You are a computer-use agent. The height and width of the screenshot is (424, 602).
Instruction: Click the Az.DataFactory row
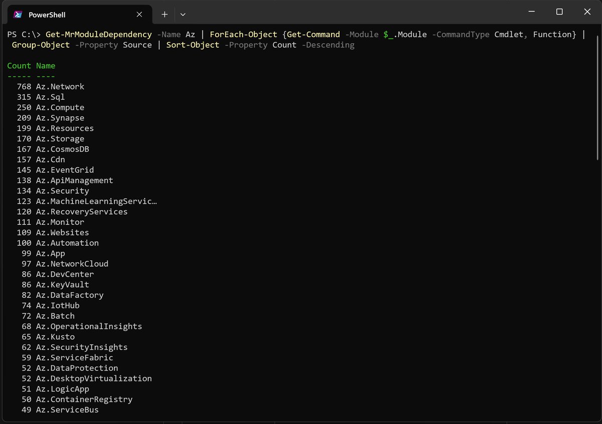[63, 295]
